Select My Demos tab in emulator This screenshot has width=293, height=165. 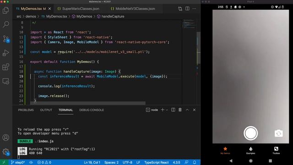click(x=225, y=150)
